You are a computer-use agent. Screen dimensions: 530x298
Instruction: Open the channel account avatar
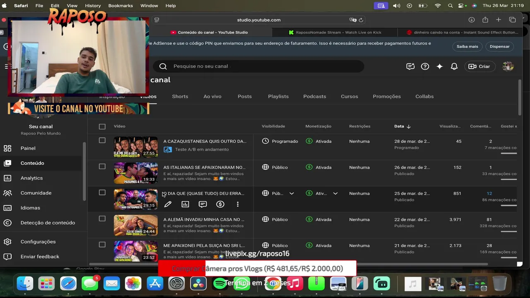pos(508,66)
